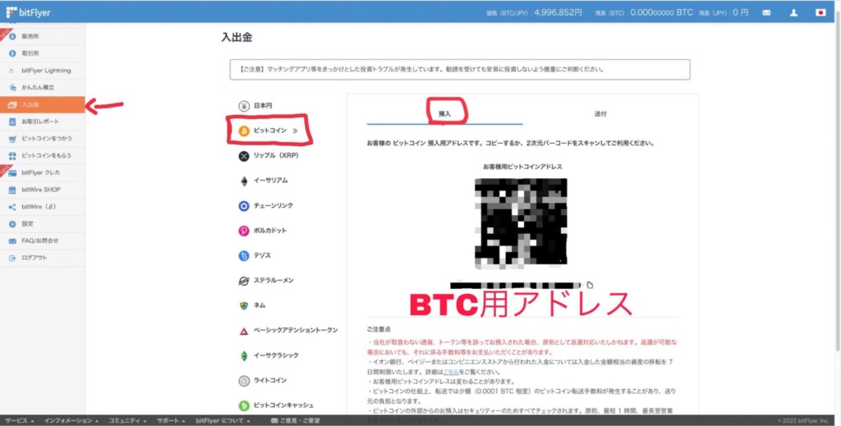Open お取引レポート in the sidebar

[43, 121]
